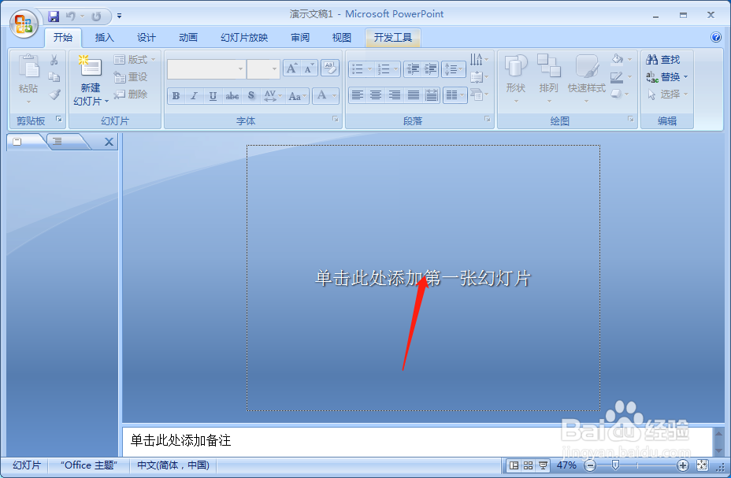Apply bulleted list
731x478 pixels.
(362, 69)
